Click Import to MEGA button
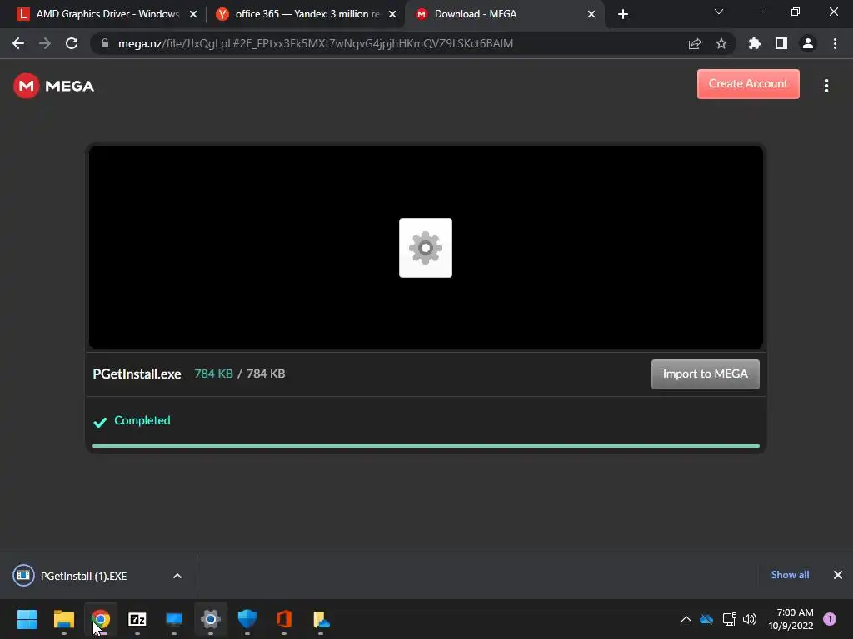 [x=705, y=374]
